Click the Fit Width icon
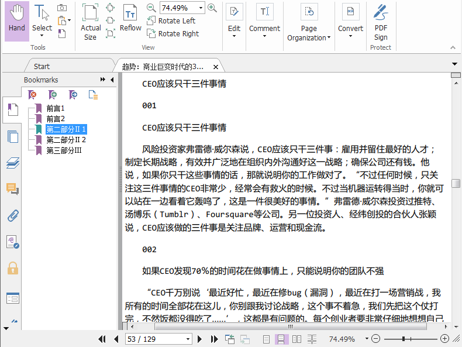This screenshot has width=462, height=347. [110, 20]
